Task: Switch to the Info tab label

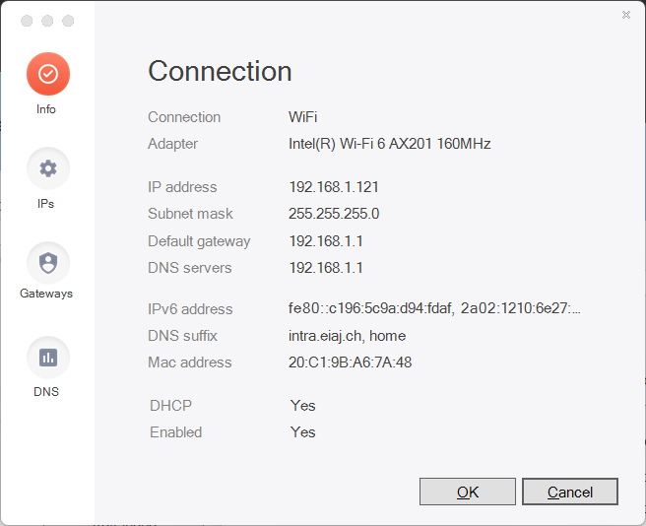Action: tap(46, 109)
